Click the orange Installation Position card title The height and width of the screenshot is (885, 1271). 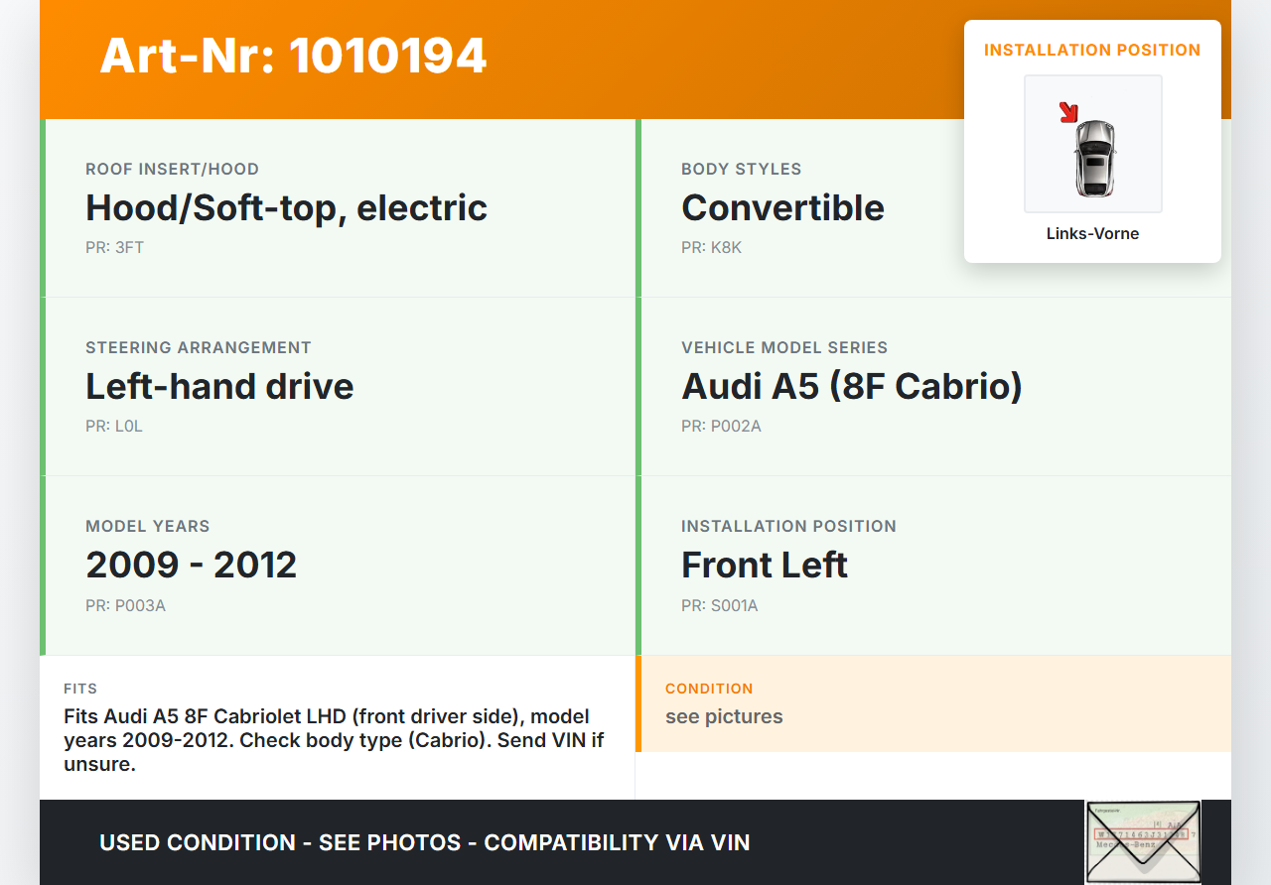click(1092, 50)
